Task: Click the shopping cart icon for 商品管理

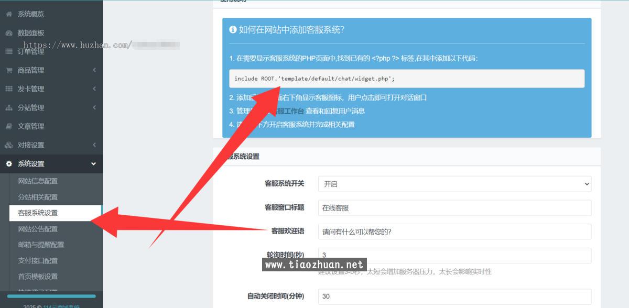Action: (9, 70)
